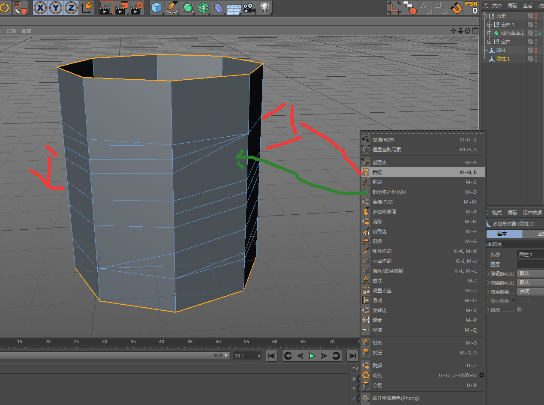
Task: Open the Camera object icon
Action: (x=249, y=7)
